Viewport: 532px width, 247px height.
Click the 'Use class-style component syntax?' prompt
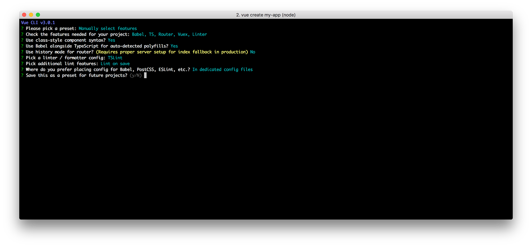point(66,40)
